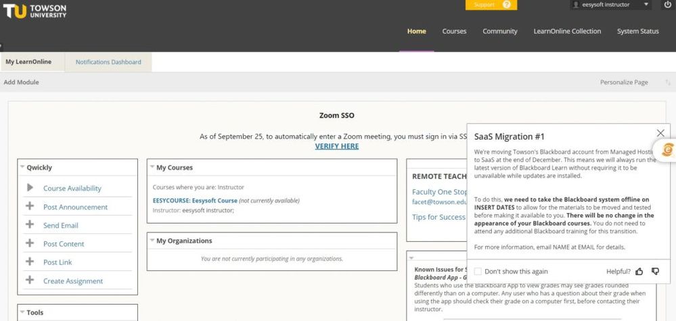Viewport: 676px width, 321px height.
Task: Collapse the My Courses module
Action: coord(152,168)
